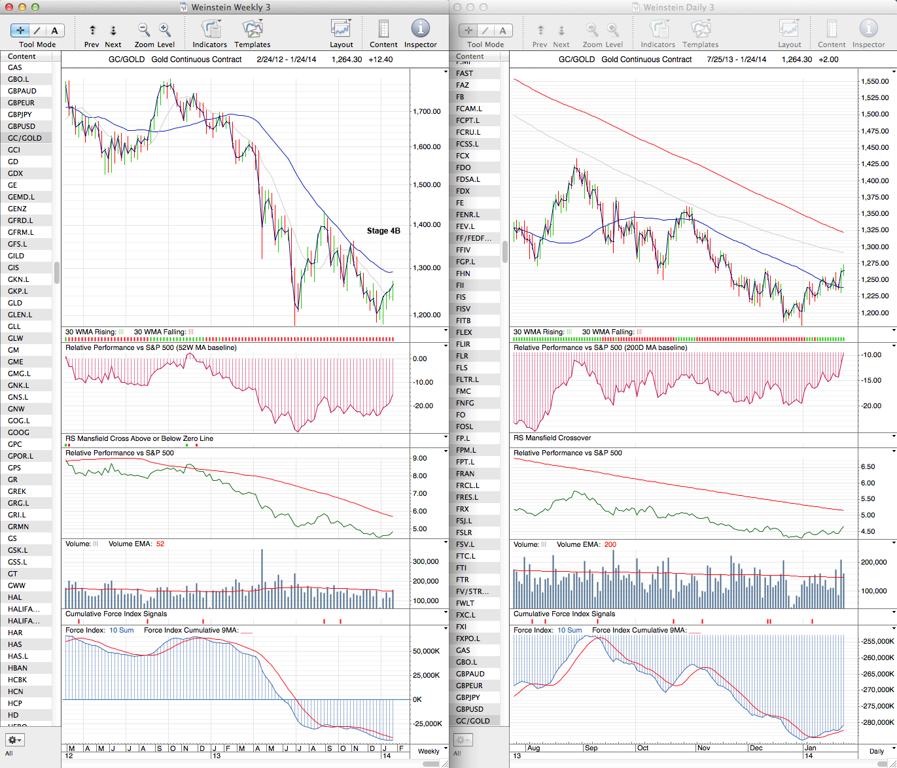The image size is (897, 768).
Task: Click the 10 Sum Force Index link in Weekly chart
Action: (122, 631)
